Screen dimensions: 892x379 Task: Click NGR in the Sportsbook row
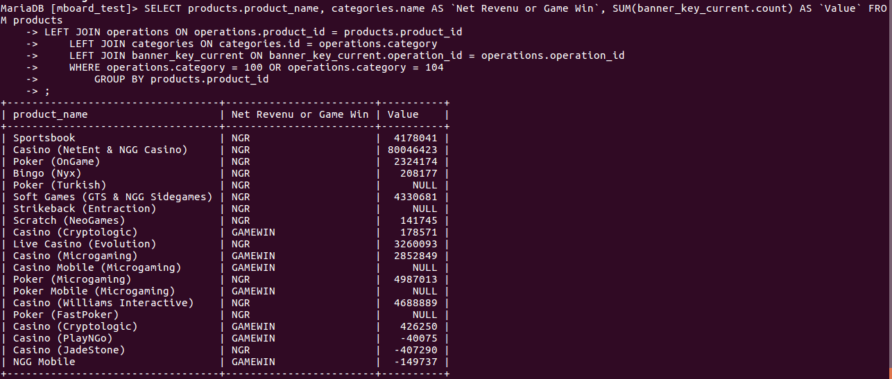(x=241, y=138)
